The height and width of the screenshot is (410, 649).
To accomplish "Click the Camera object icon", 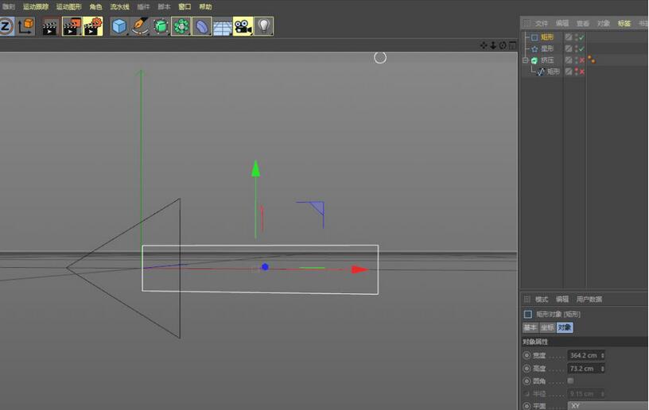I will 243,26.
